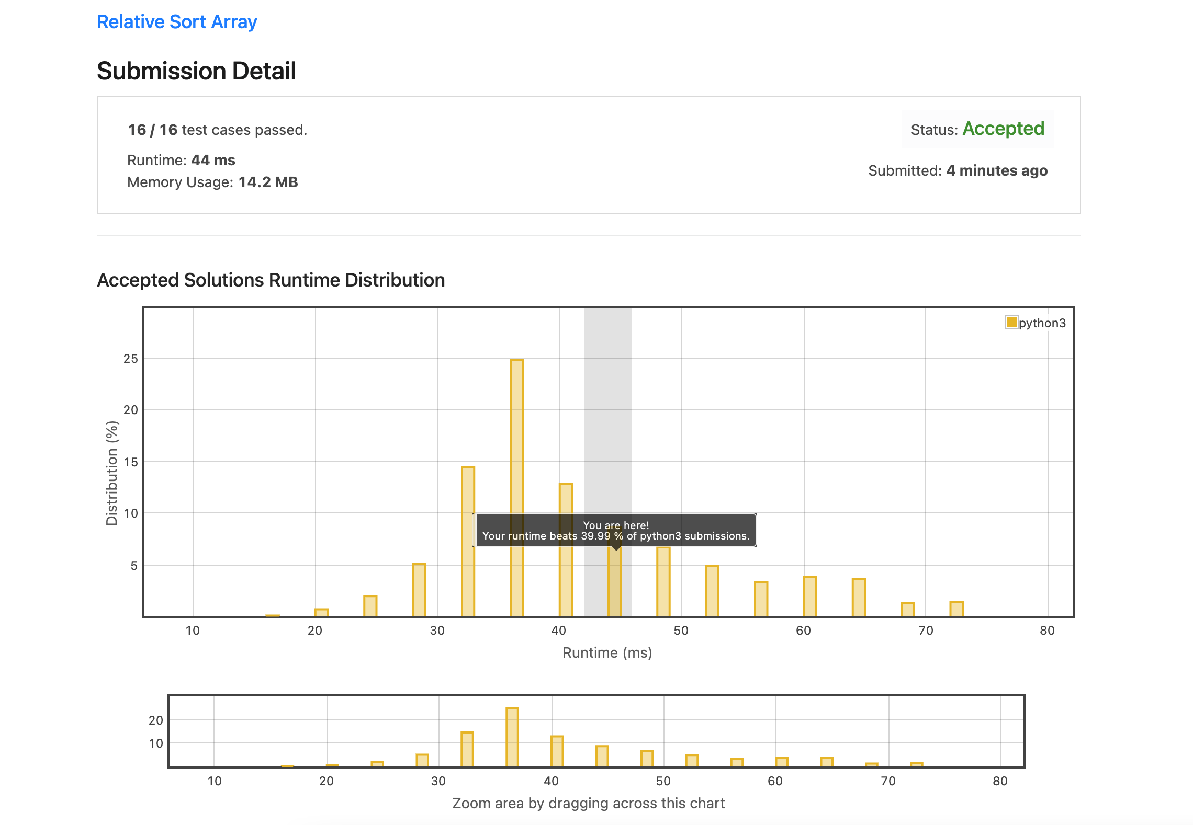The width and height of the screenshot is (1193, 825).
Task: Click the last bar near 72 ms
Action: click(956, 609)
